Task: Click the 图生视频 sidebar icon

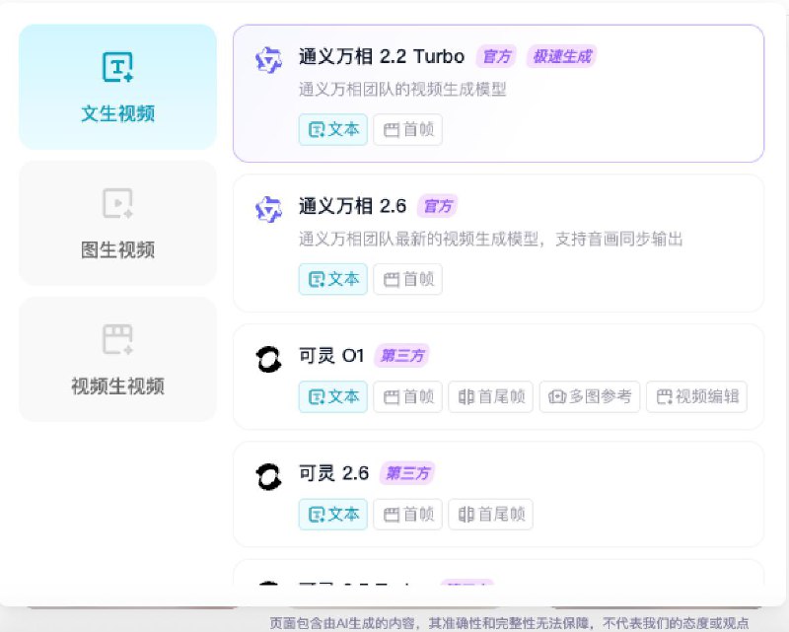Action: click(116, 204)
